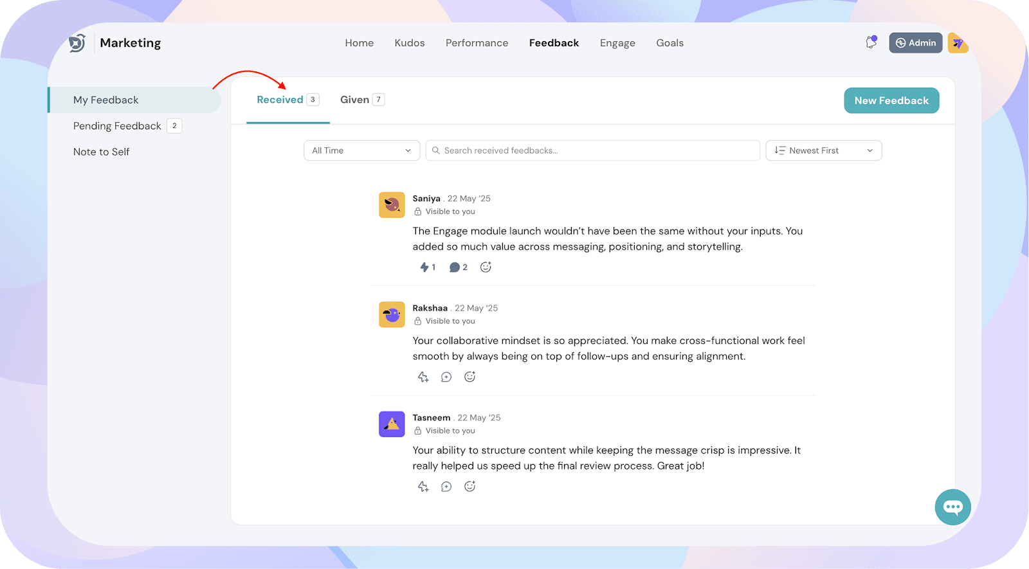Image resolution: width=1029 pixels, height=569 pixels.
Task: Click Tasneem's structure content feedback text
Action: click(x=606, y=458)
